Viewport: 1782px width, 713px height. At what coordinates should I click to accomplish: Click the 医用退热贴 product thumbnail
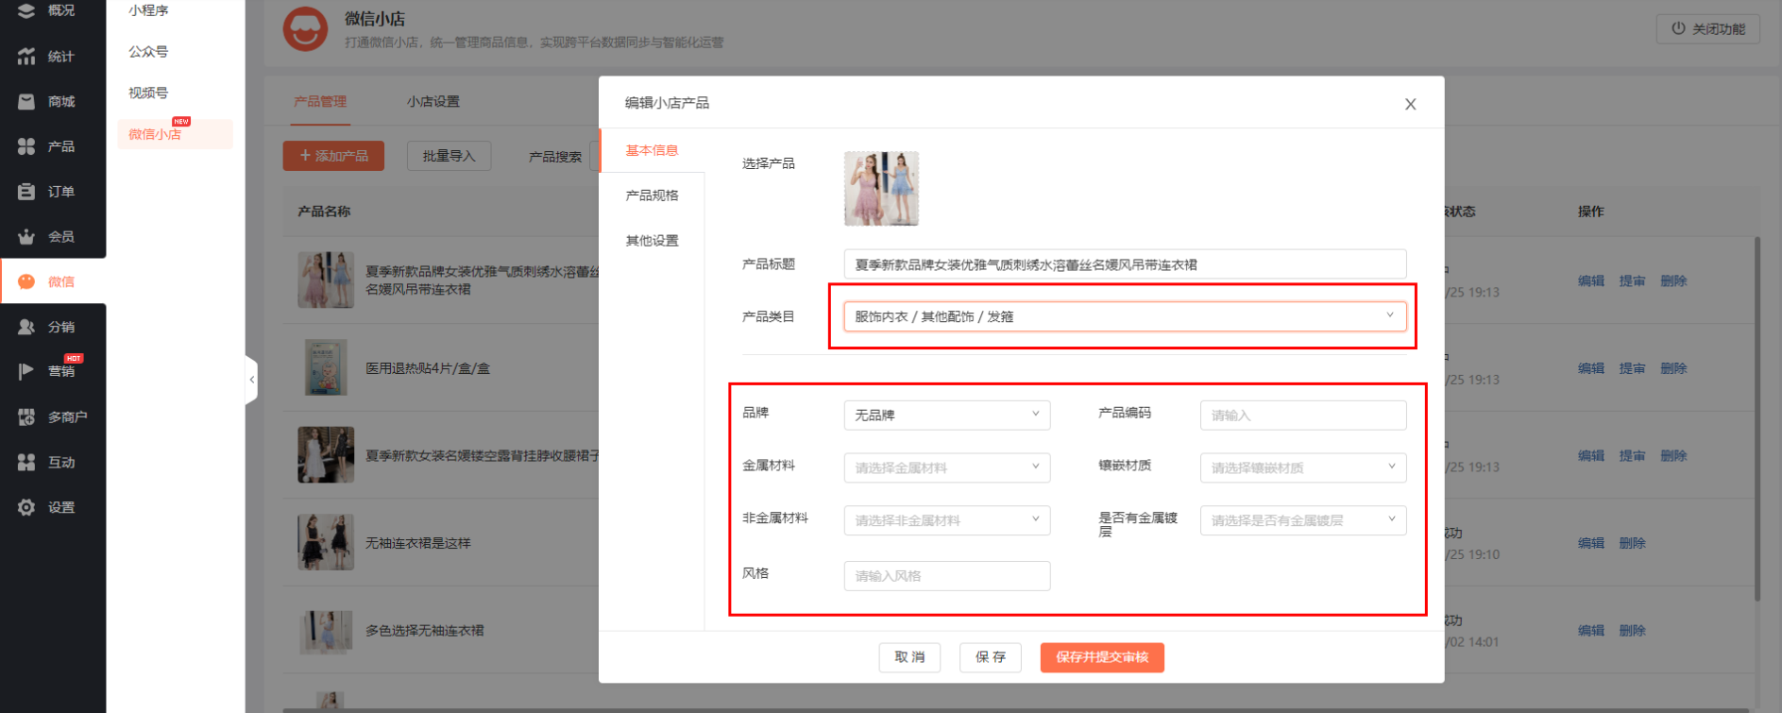[326, 367]
